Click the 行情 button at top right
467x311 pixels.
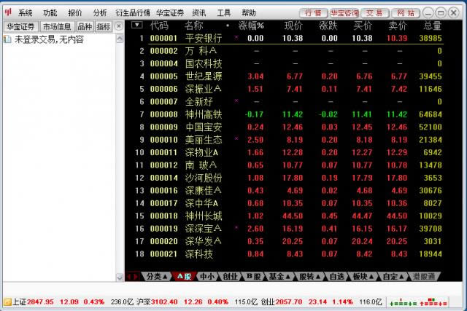[313, 13]
